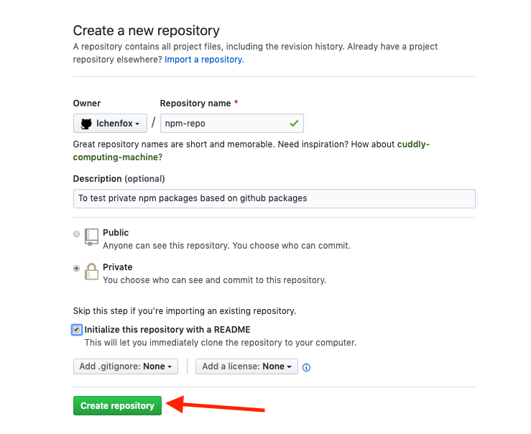Click the bold "Public" option label
Viewport: 531px width, 434px height.
(116, 233)
